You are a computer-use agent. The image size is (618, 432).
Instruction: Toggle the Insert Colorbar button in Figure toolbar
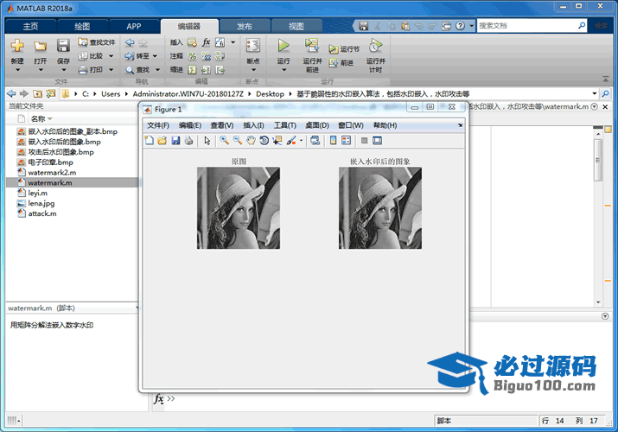pos(334,140)
